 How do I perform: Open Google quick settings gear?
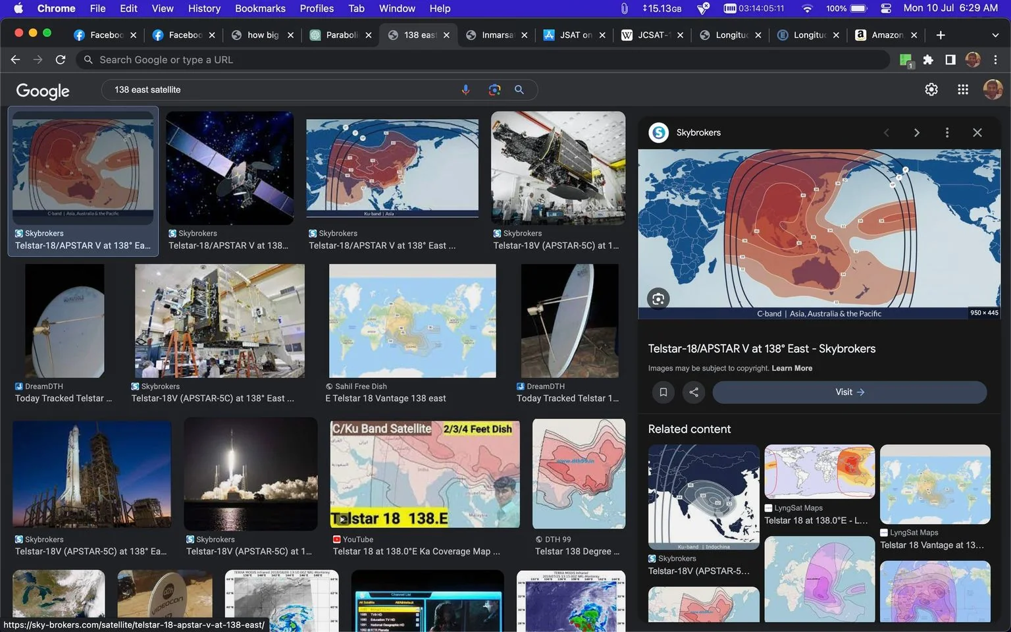click(x=931, y=90)
